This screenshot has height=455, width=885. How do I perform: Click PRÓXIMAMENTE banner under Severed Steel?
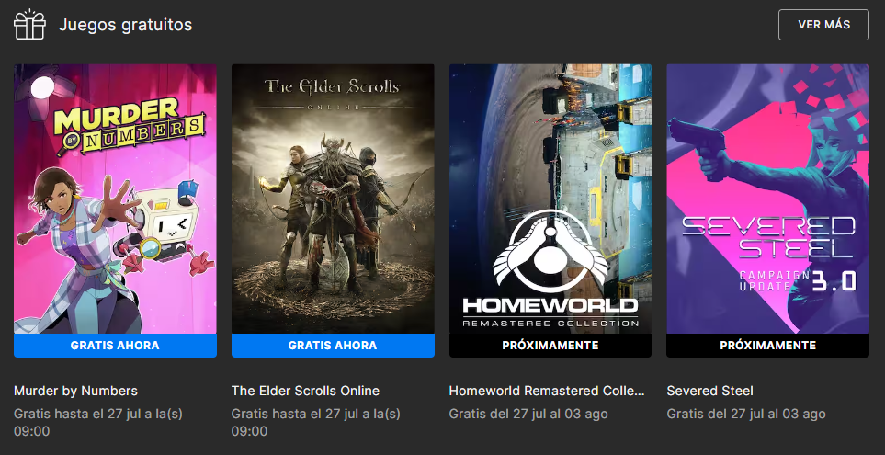pyautogui.click(x=767, y=346)
